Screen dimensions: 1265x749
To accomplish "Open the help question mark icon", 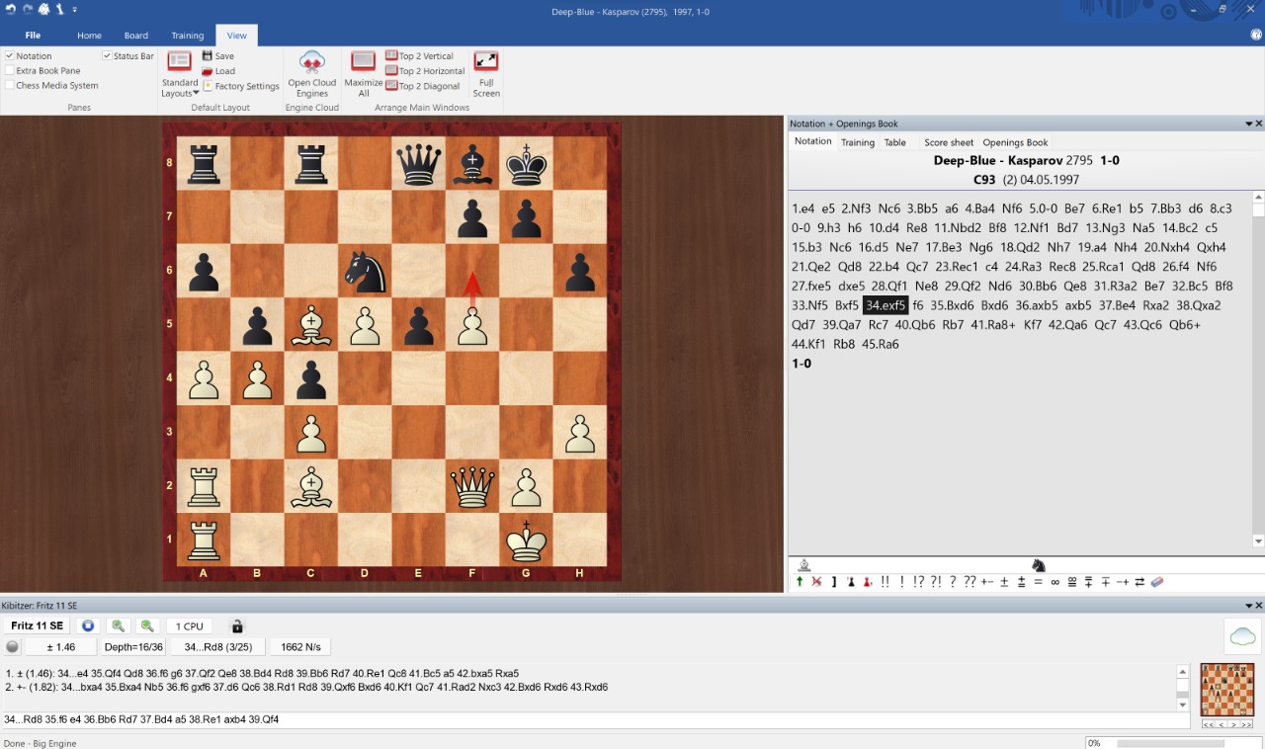I will [1256, 35].
